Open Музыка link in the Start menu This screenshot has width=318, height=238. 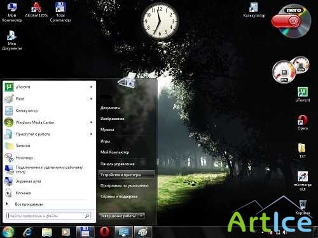coord(126,129)
